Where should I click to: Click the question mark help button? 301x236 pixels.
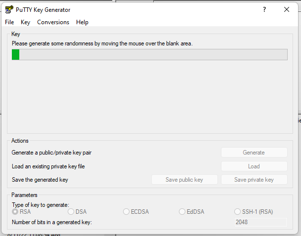(x=264, y=9)
